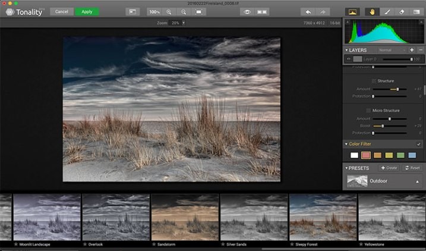Select the blue color filter swatch

pos(412,155)
